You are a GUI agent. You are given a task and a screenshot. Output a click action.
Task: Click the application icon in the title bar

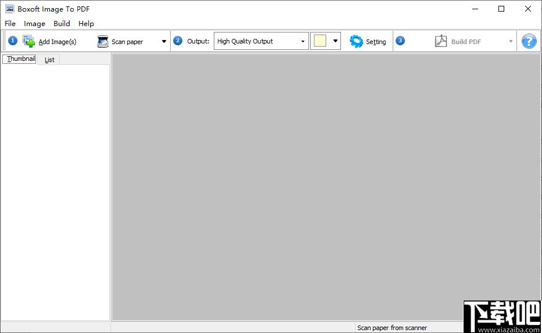pos(9,9)
